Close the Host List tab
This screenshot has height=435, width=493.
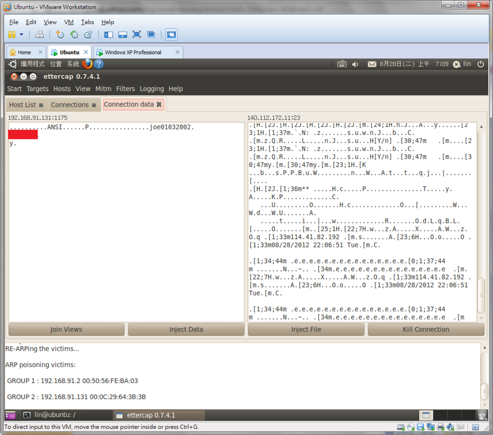tap(41, 105)
